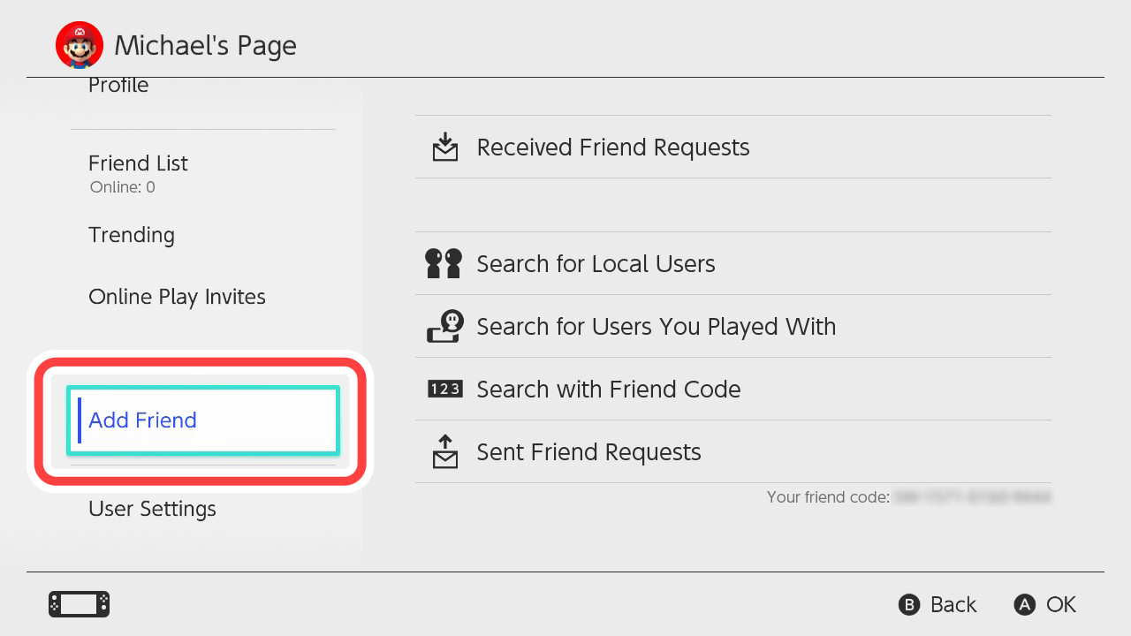Open Received Friend Requests

(612, 147)
